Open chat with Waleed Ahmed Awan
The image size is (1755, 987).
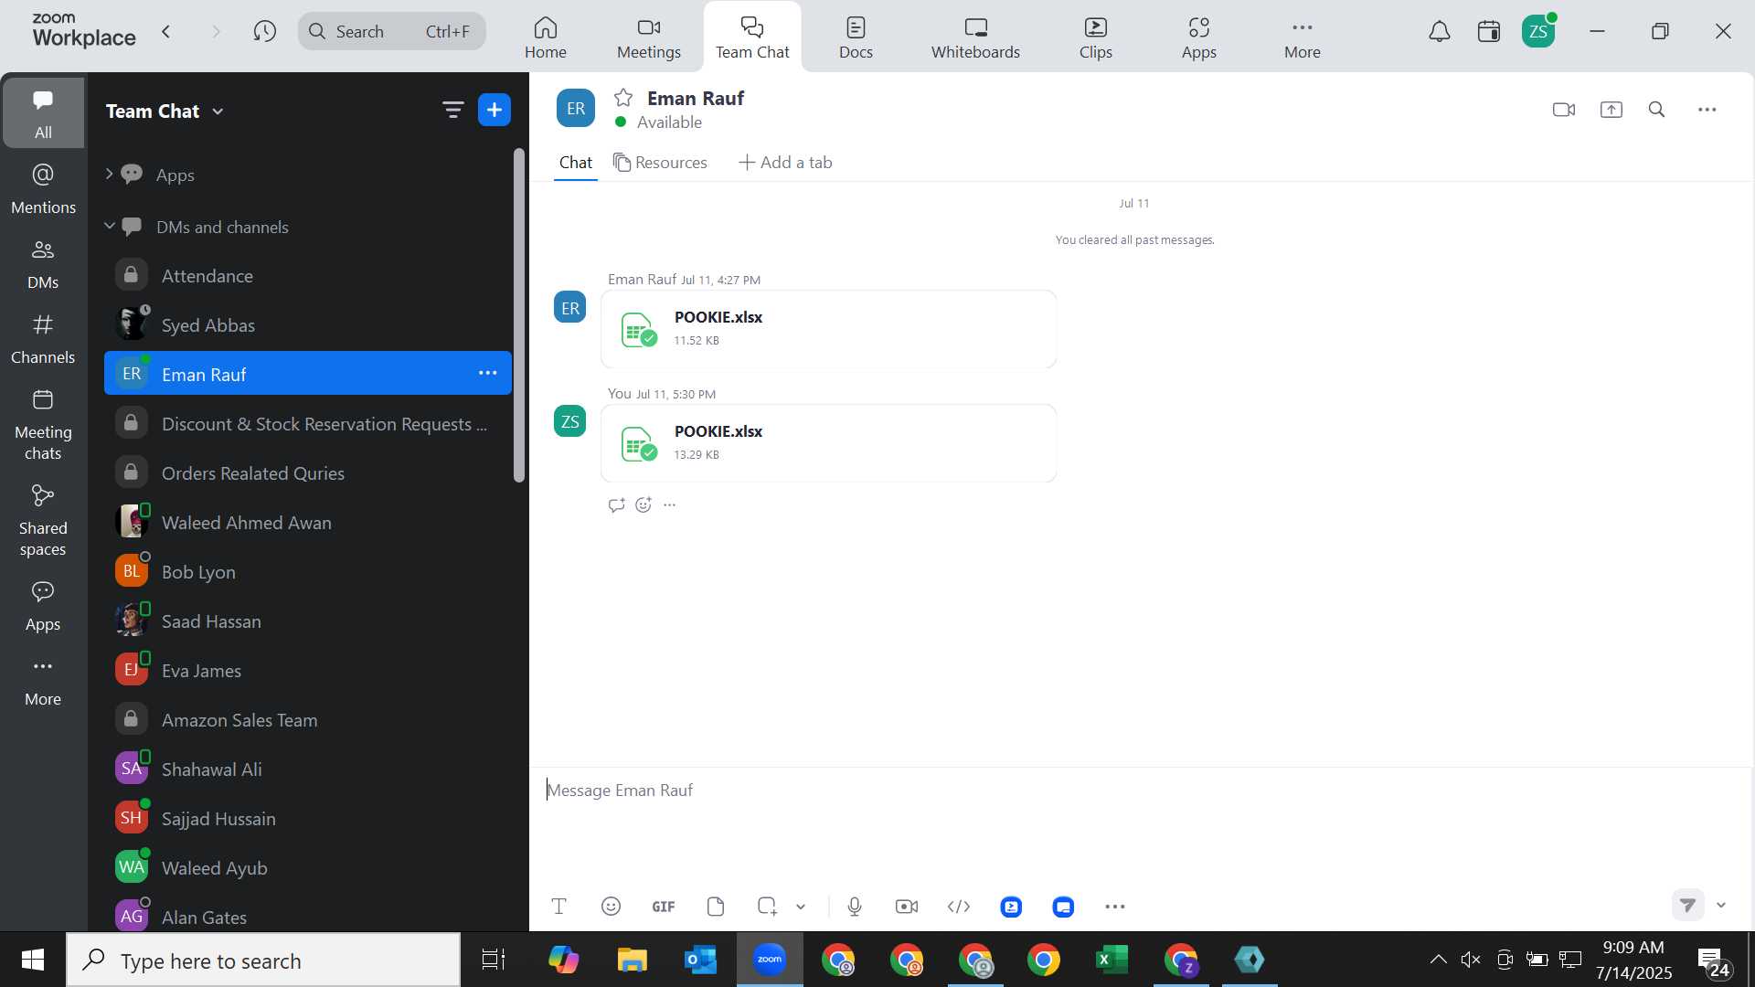(308, 522)
